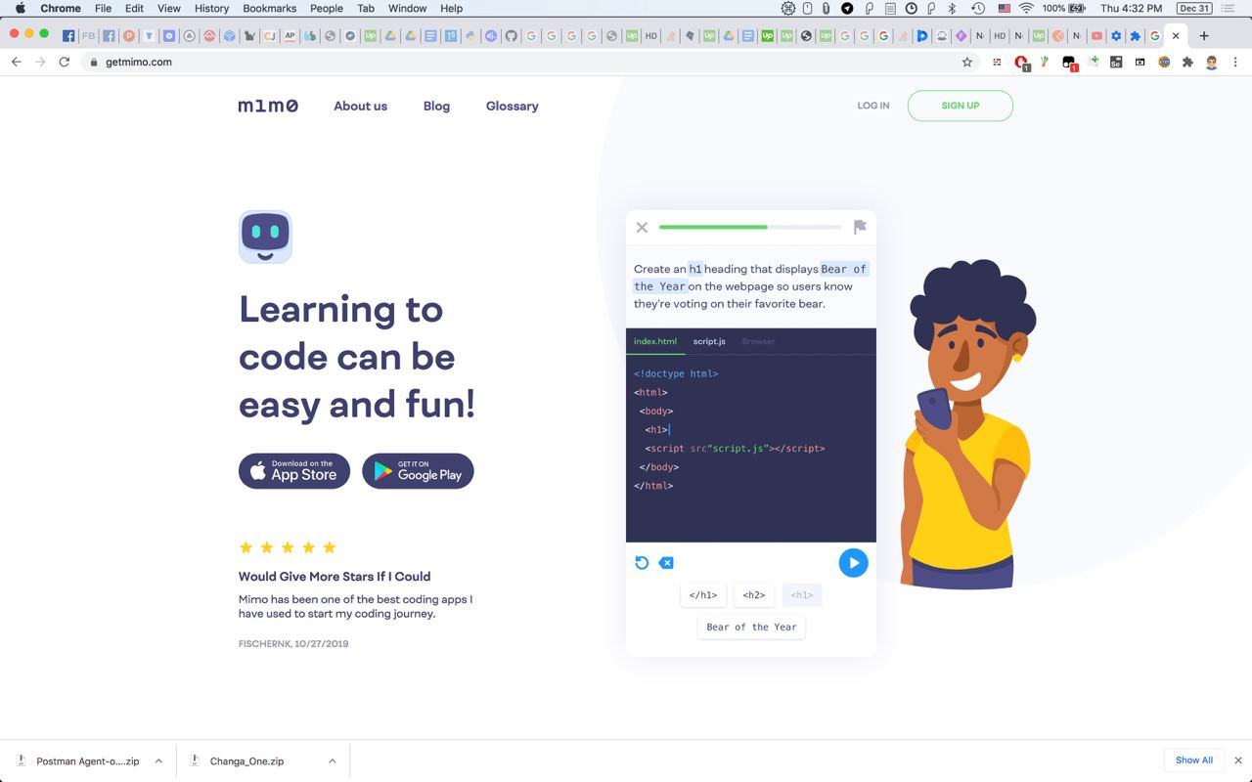1252x782 pixels.
Task: Bookmark this page with the star icon
Action: point(967,62)
